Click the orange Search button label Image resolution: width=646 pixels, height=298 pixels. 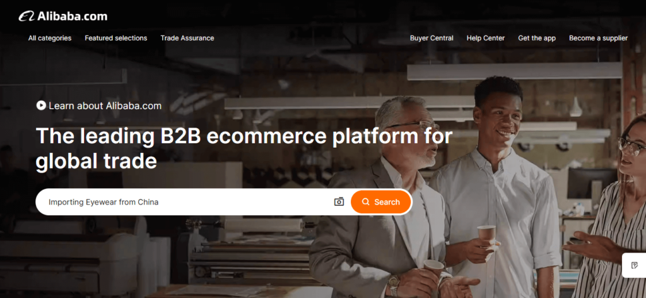tap(387, 202)
